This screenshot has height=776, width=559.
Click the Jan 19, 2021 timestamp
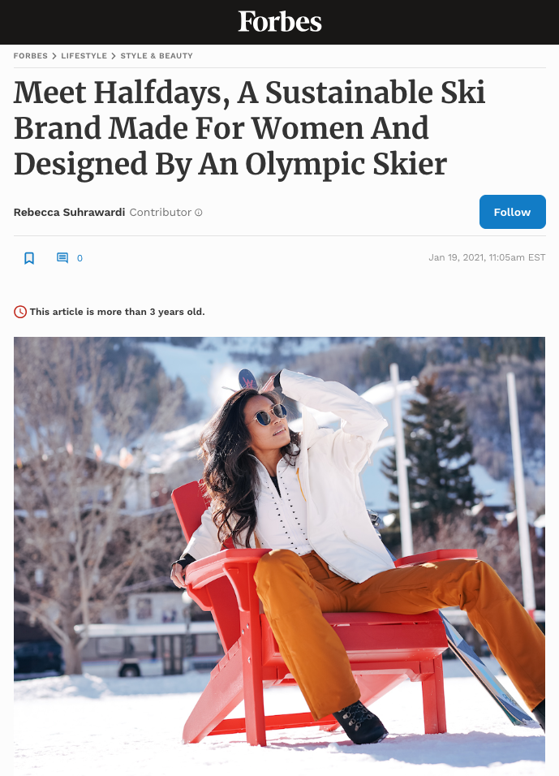pos(487,257)
